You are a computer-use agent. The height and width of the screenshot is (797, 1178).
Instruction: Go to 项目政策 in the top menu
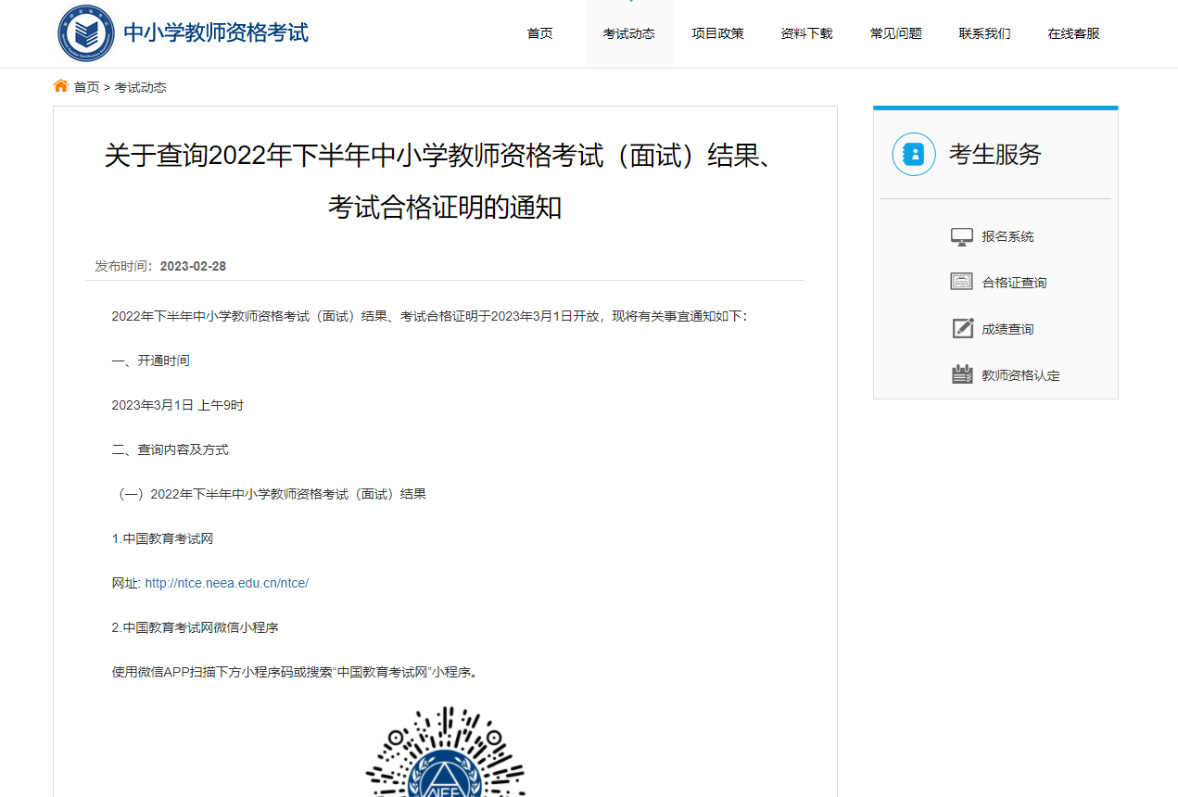717,33
